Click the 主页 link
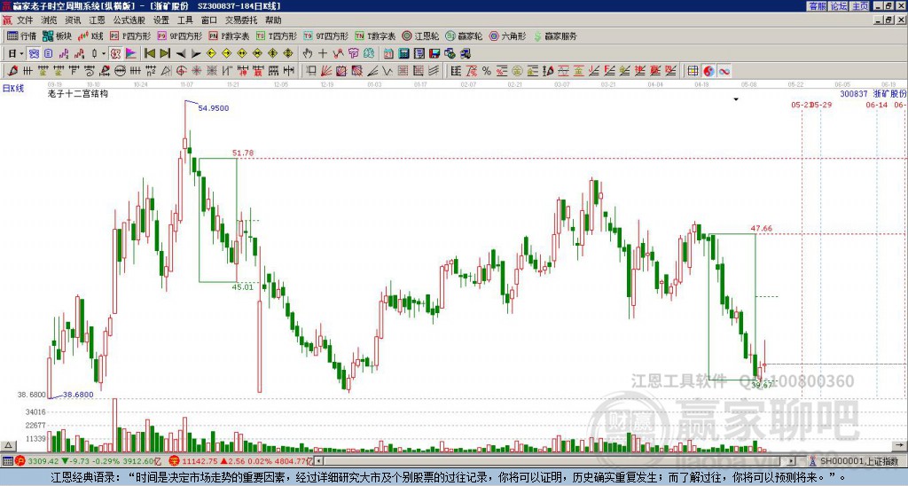This screenshot has width=908, height=486. pyautogui.click(x=860, y=6)
